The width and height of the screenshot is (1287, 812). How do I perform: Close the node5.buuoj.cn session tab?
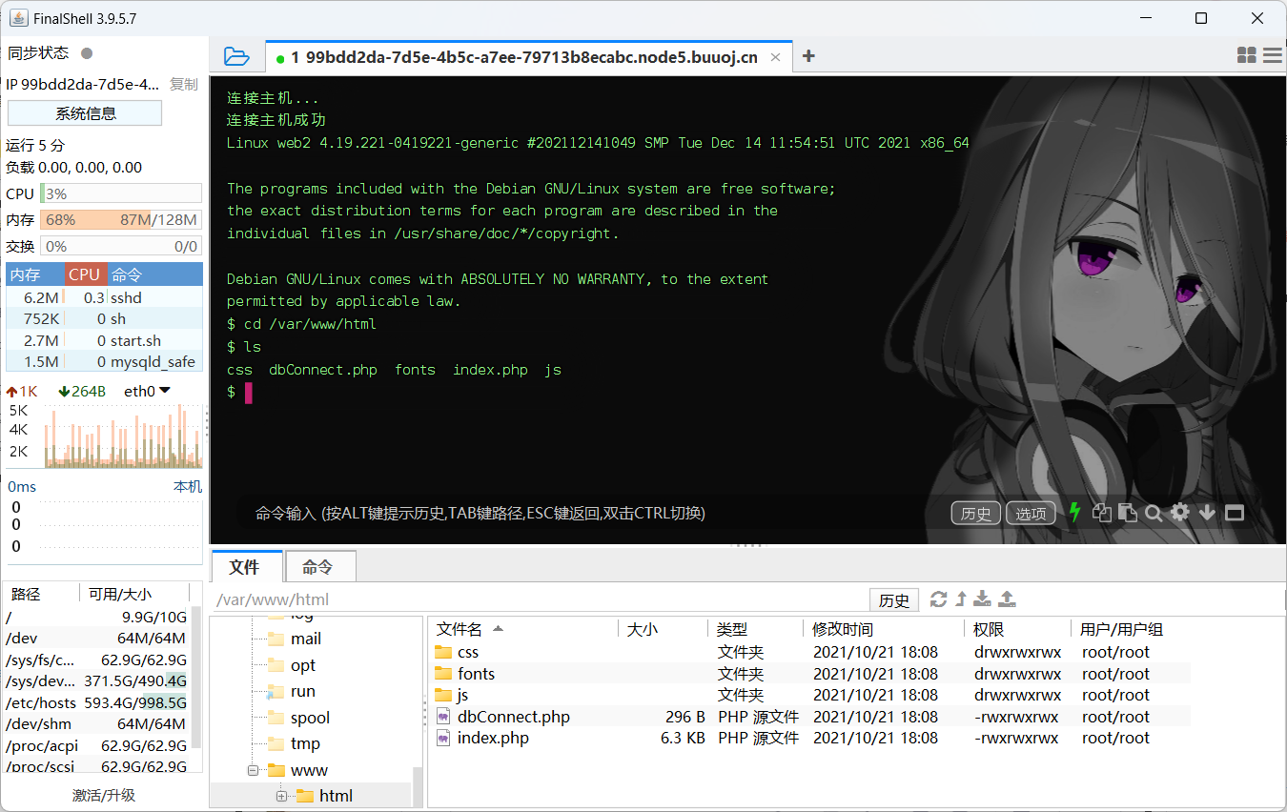click(776, 57)
